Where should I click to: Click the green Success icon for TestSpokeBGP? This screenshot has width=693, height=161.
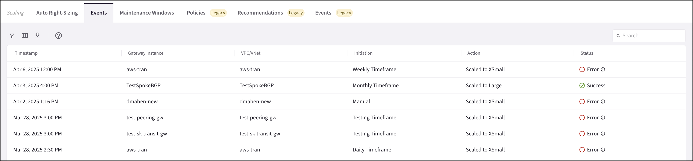tap(582, 86)
